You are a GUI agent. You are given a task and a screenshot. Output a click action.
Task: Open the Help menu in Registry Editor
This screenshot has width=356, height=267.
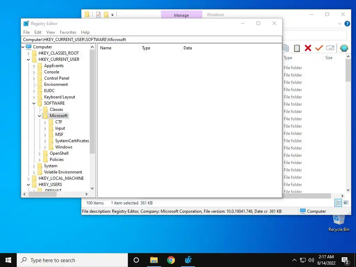[86, 32]
